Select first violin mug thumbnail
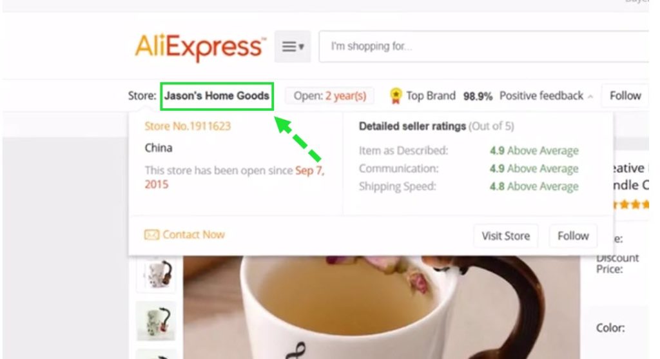 click(156, 274)
